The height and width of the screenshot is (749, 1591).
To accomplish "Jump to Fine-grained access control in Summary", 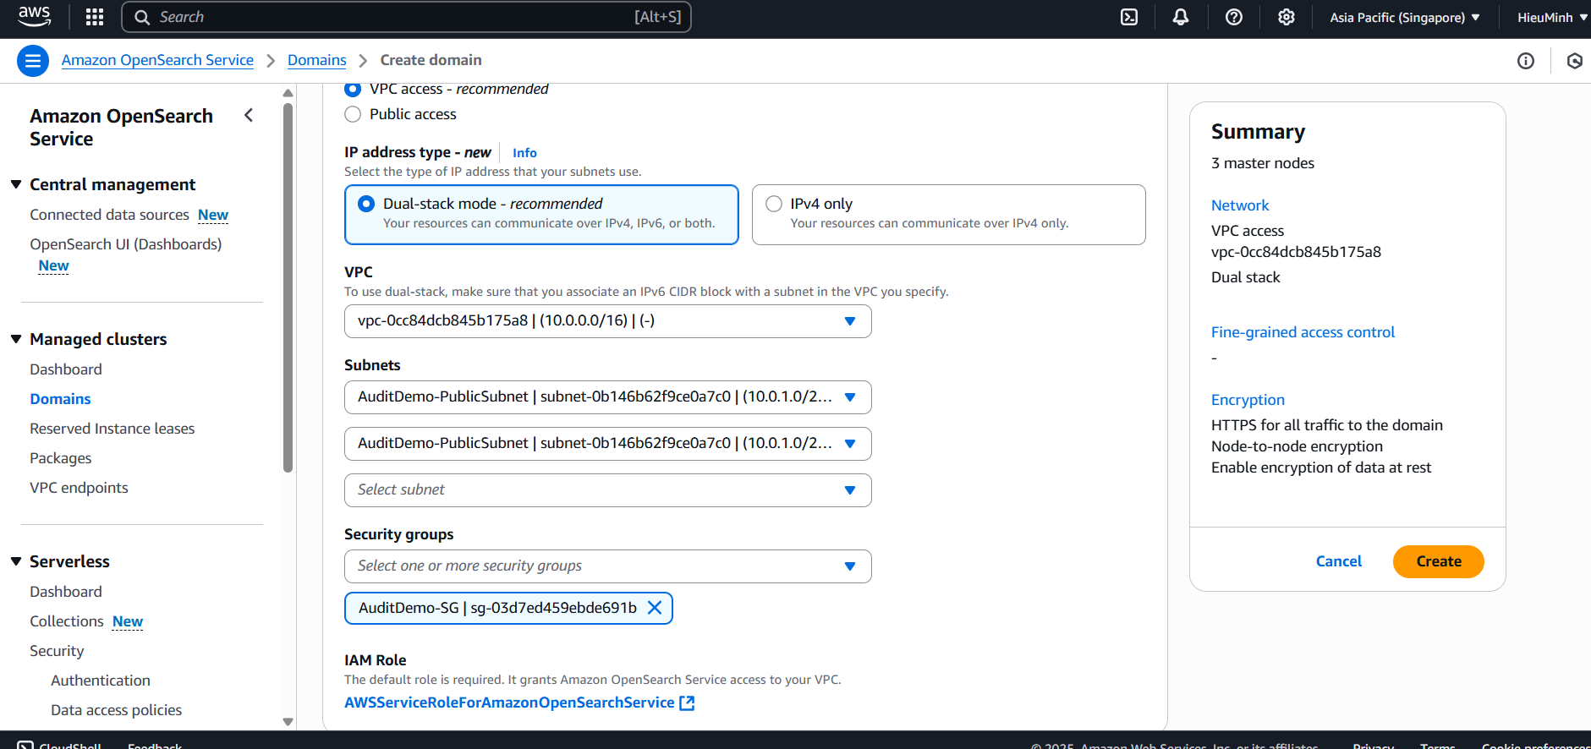I will point(1303,332).
